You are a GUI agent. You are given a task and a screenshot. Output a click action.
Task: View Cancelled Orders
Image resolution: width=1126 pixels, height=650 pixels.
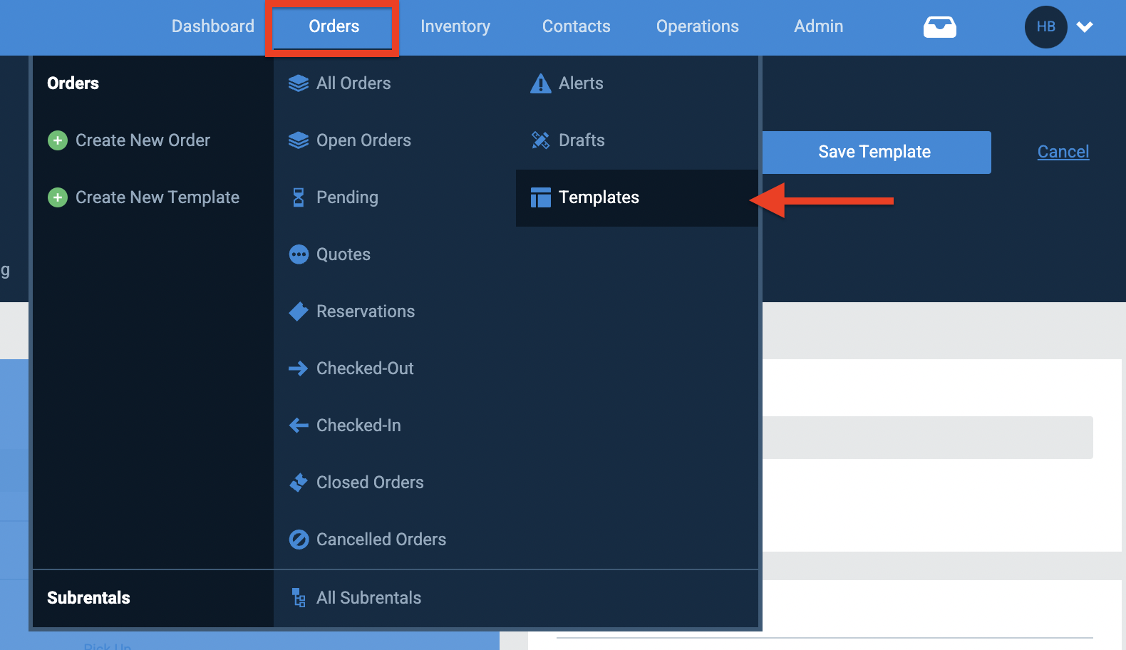coord(381,540)
